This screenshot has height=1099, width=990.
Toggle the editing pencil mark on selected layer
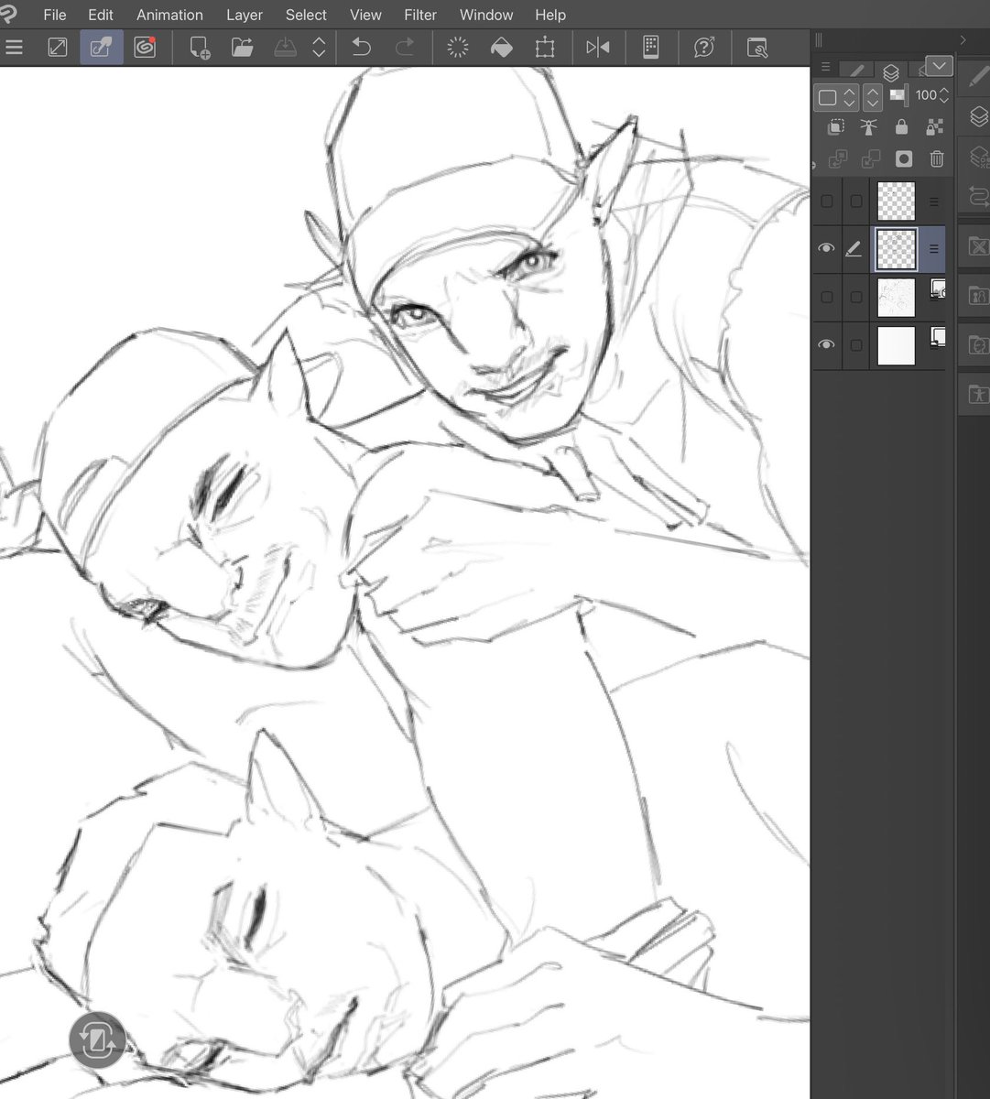click(854, 248)
